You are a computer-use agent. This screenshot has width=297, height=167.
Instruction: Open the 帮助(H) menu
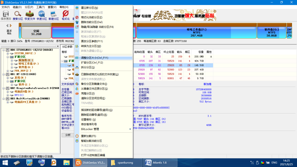[64, 7]
